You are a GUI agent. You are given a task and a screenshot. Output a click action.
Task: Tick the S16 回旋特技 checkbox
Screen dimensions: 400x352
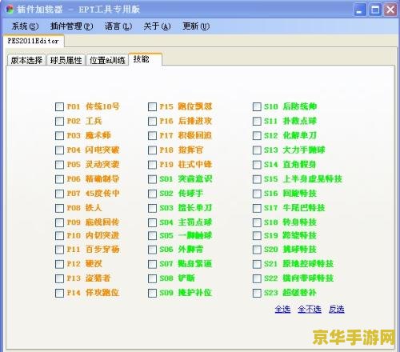(x=257, y=194)
